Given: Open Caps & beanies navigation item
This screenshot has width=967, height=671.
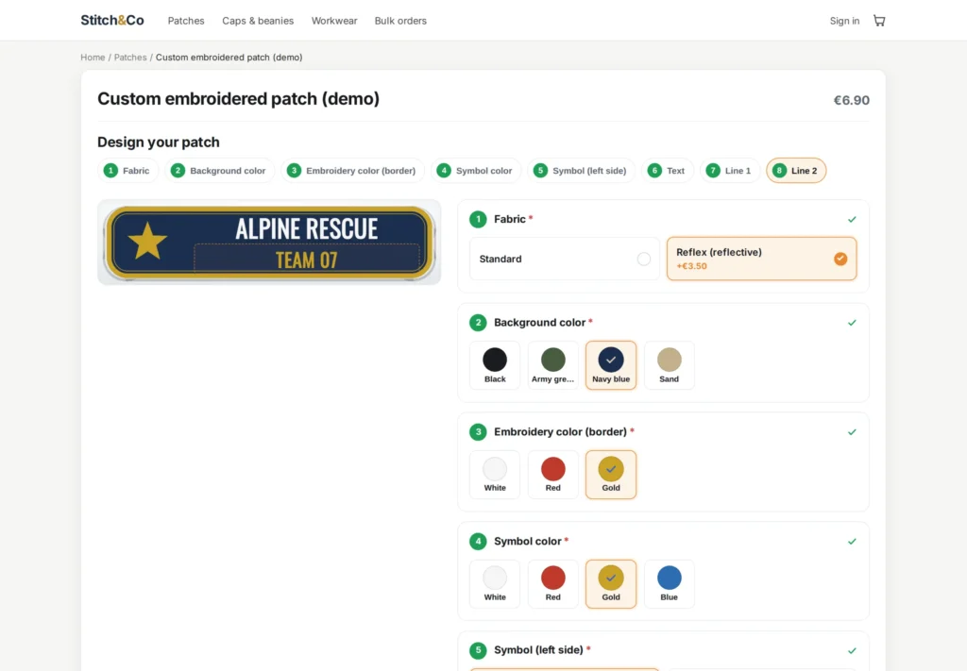Looking at the screenshot, I should click(x=258, y=21).
